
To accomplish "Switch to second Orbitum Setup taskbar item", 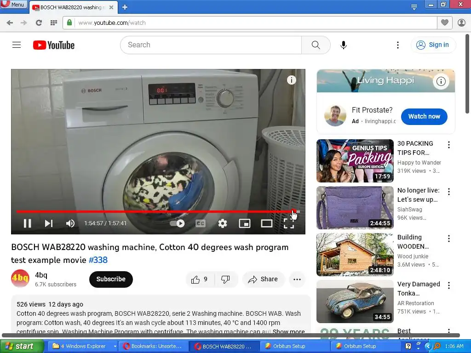I will point(366,347).
